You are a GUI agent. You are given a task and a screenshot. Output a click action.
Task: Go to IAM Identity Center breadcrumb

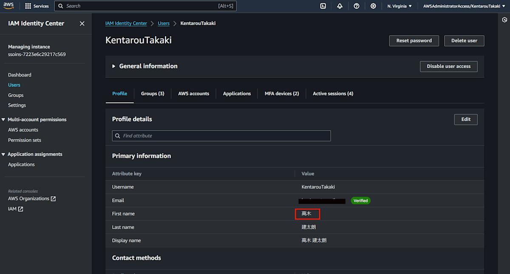point(126,23)
